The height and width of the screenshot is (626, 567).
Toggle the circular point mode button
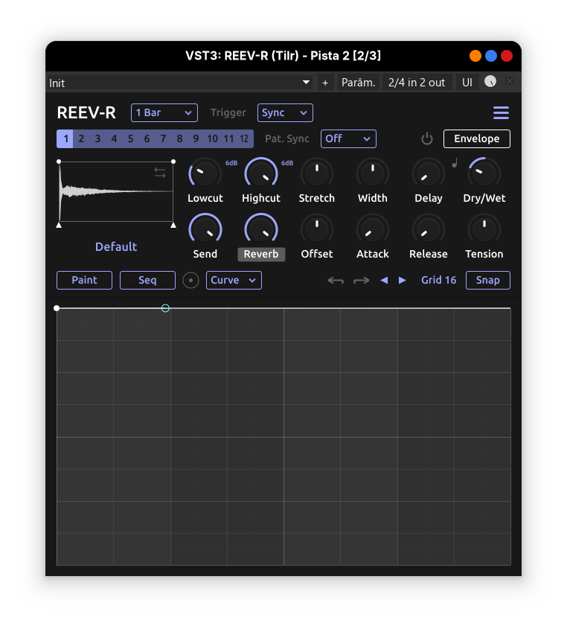pyautogui.click(x=191, y=281)
